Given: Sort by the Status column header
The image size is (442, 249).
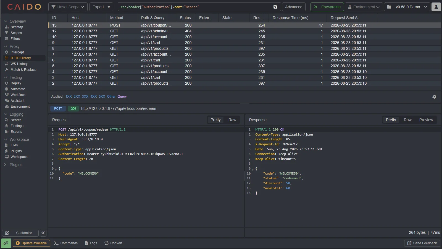Looking at the screenshot, I should tap(185, 18).
